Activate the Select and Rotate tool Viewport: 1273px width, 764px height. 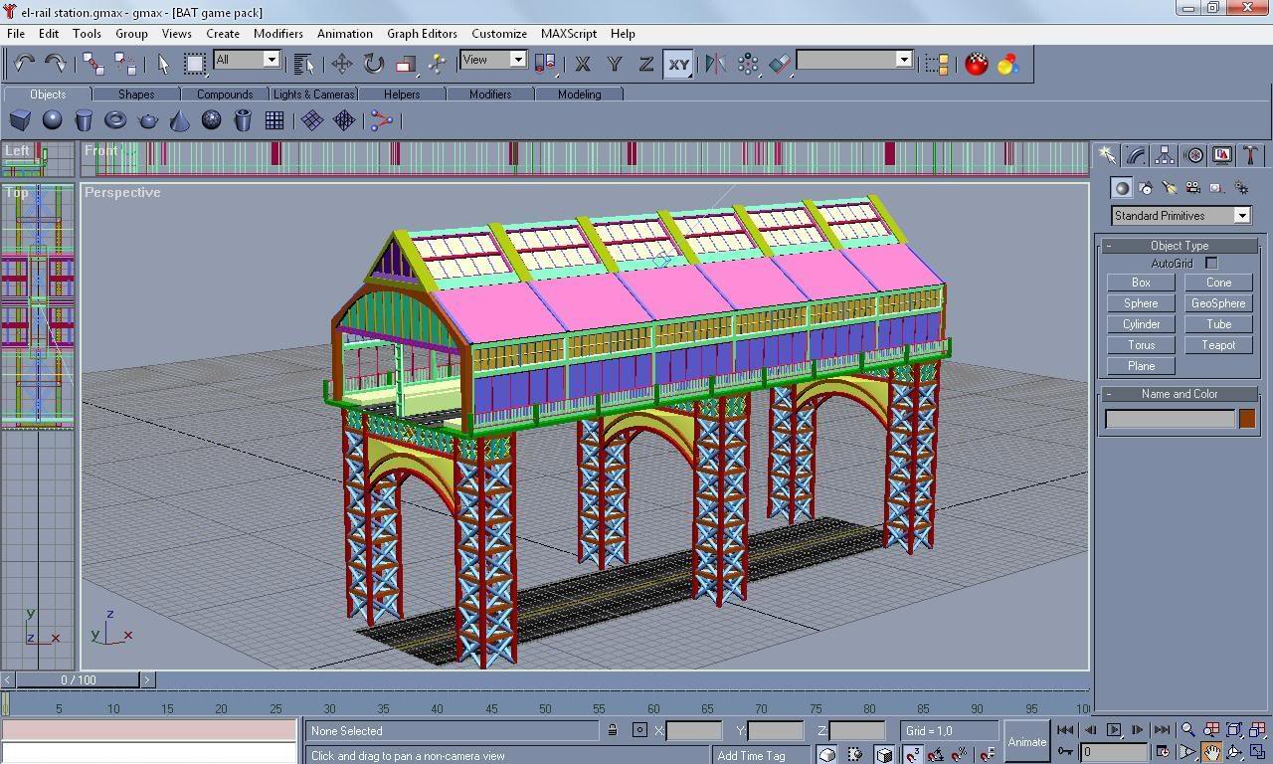pos(374,64)
